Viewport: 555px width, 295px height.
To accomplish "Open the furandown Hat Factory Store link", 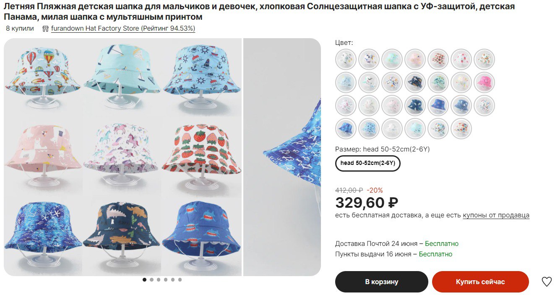I will tap(123, 29).
